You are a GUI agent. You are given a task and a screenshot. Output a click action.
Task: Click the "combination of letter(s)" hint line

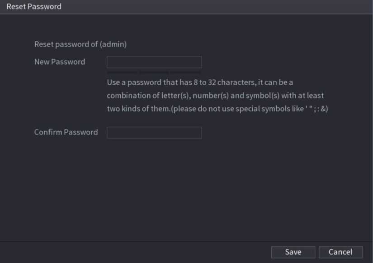149,96
